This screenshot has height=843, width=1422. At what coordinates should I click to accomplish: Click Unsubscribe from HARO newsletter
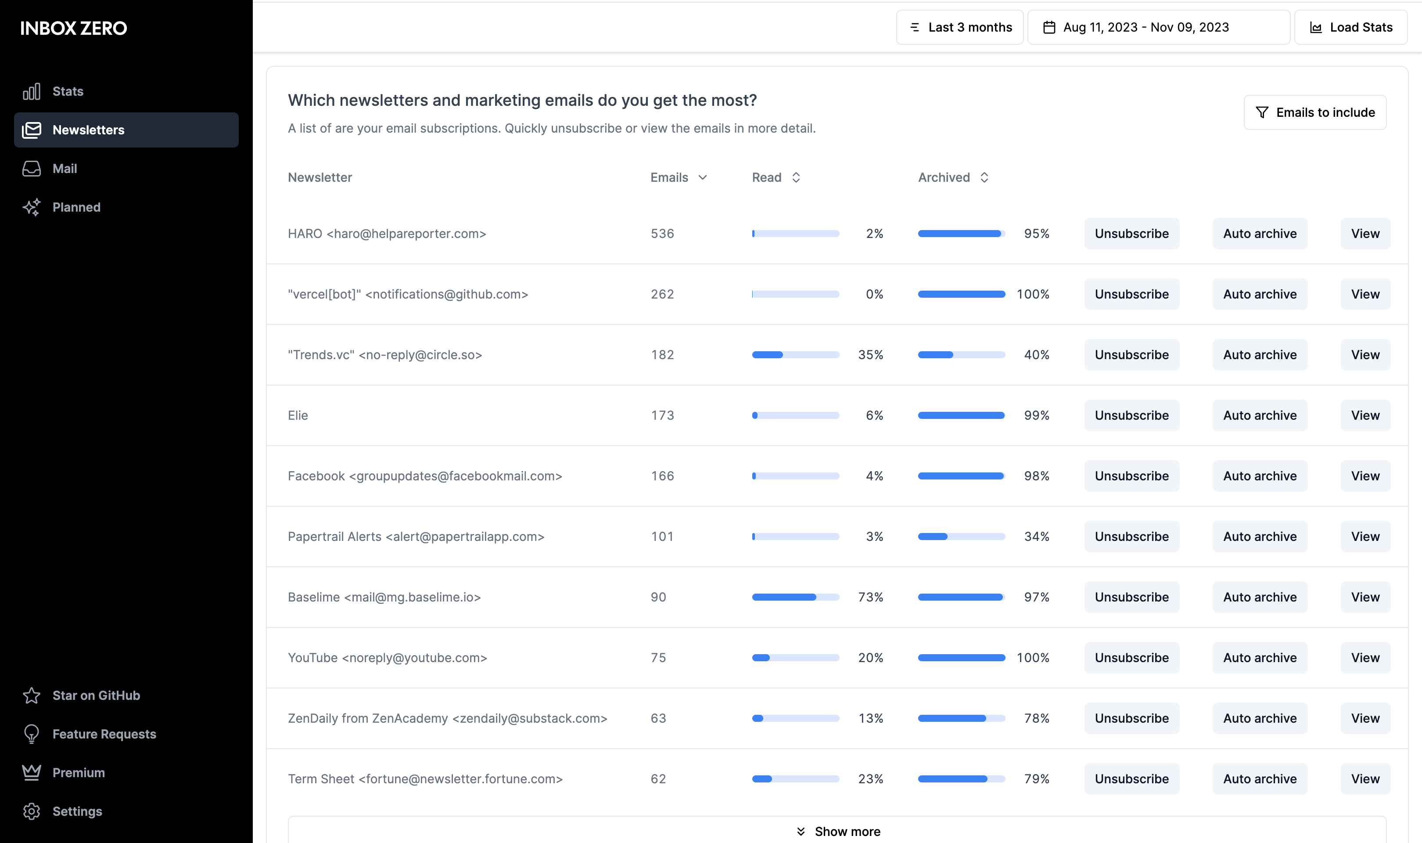tap(1131, 233)
